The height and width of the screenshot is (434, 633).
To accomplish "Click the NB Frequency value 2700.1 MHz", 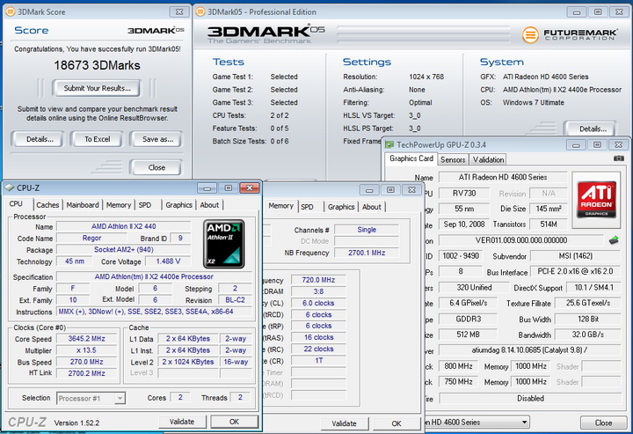I will 367,253.
